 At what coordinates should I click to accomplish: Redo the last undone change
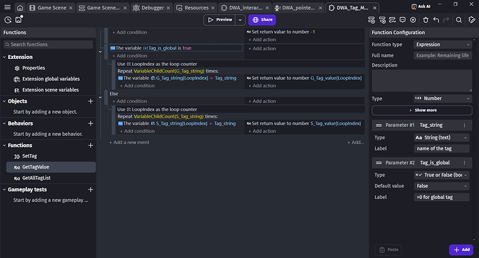tap(446, 20)
